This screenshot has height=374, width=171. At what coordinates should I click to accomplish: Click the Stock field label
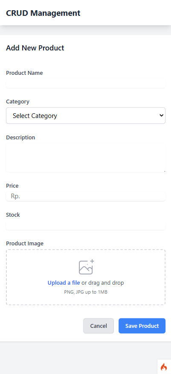coord(13,215)
